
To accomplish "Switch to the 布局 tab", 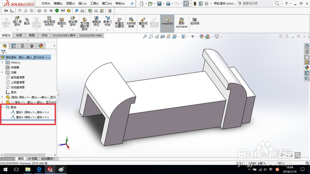I will (x=19, y=35).
